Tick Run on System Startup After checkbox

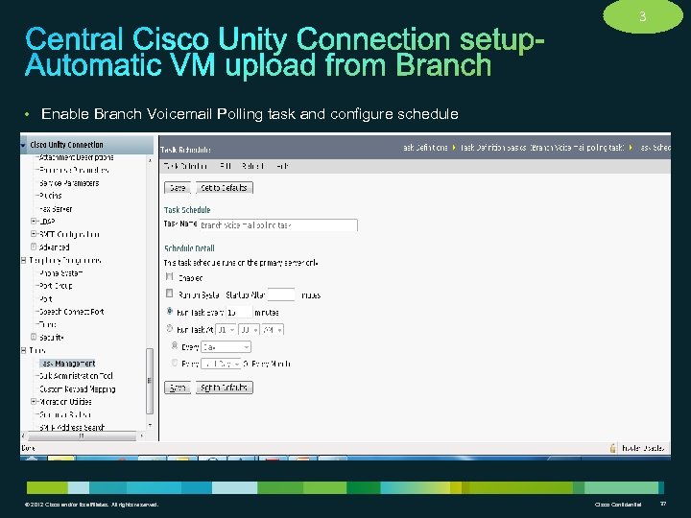pos(169,293)
